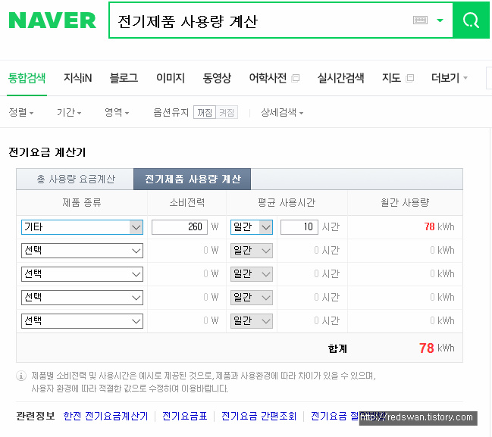Click the info icon beside the notice text
This screenshot has width=492, height=437.
[21, 376]
